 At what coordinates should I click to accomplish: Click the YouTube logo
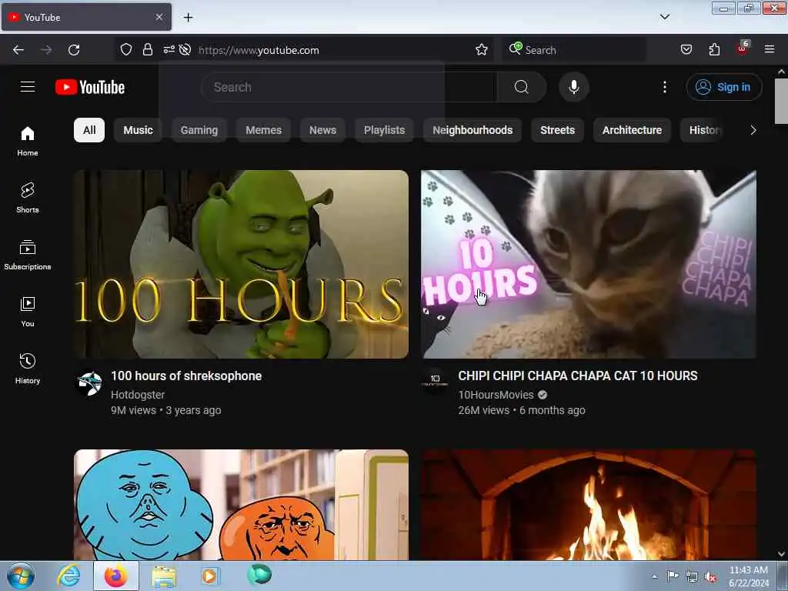90,87
